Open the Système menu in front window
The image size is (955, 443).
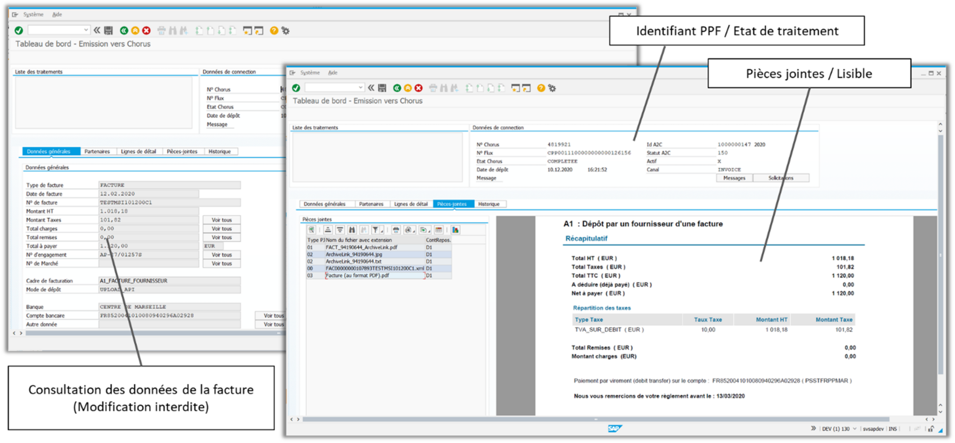point(310,73)
